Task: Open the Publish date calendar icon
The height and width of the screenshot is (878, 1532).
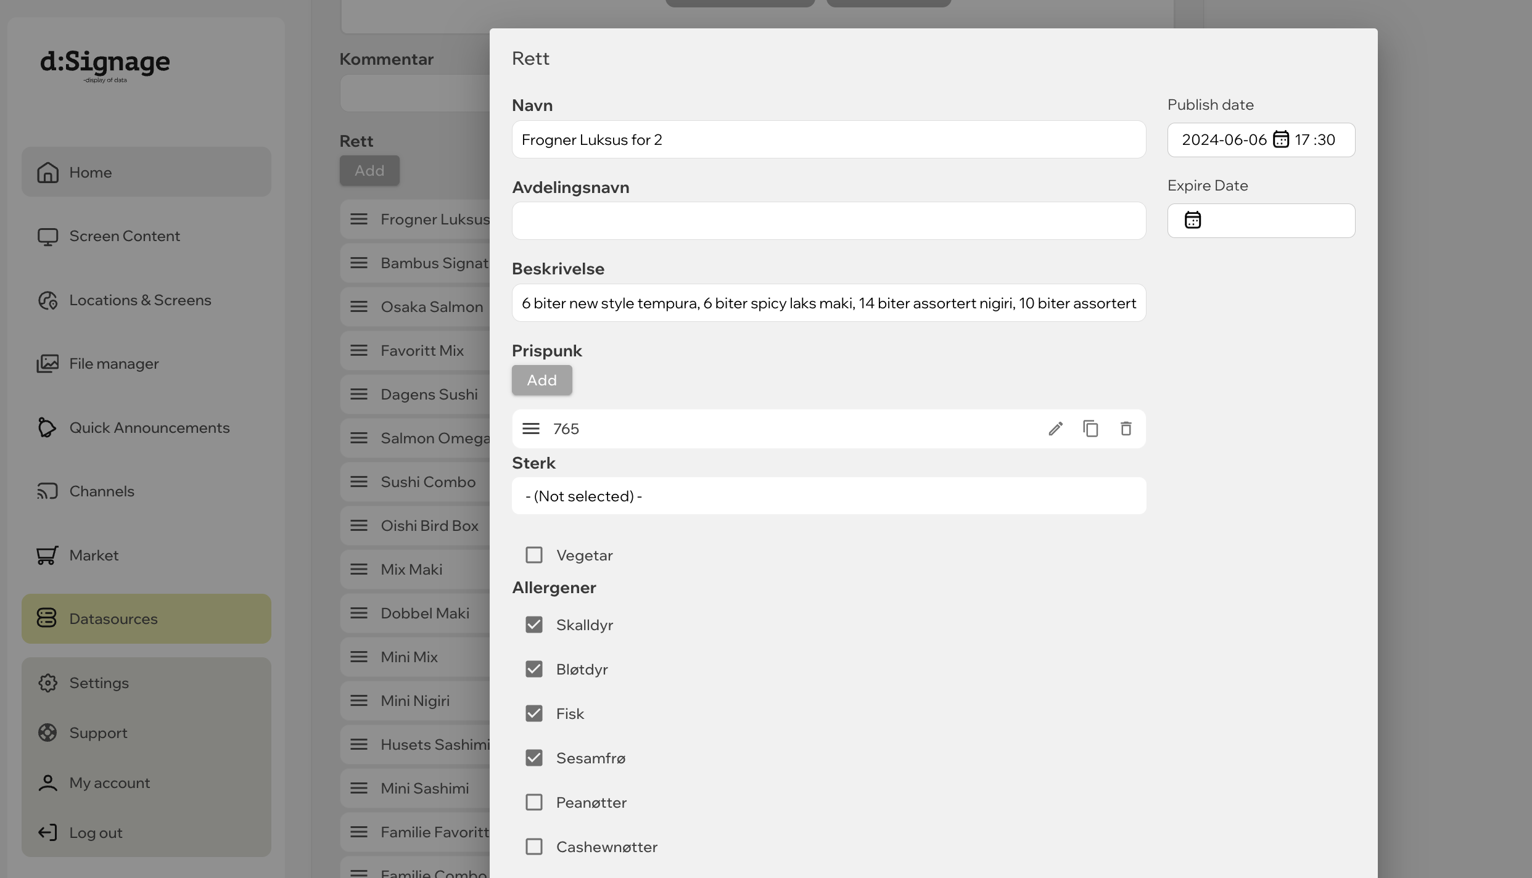Action: [x=1281, y=139]
